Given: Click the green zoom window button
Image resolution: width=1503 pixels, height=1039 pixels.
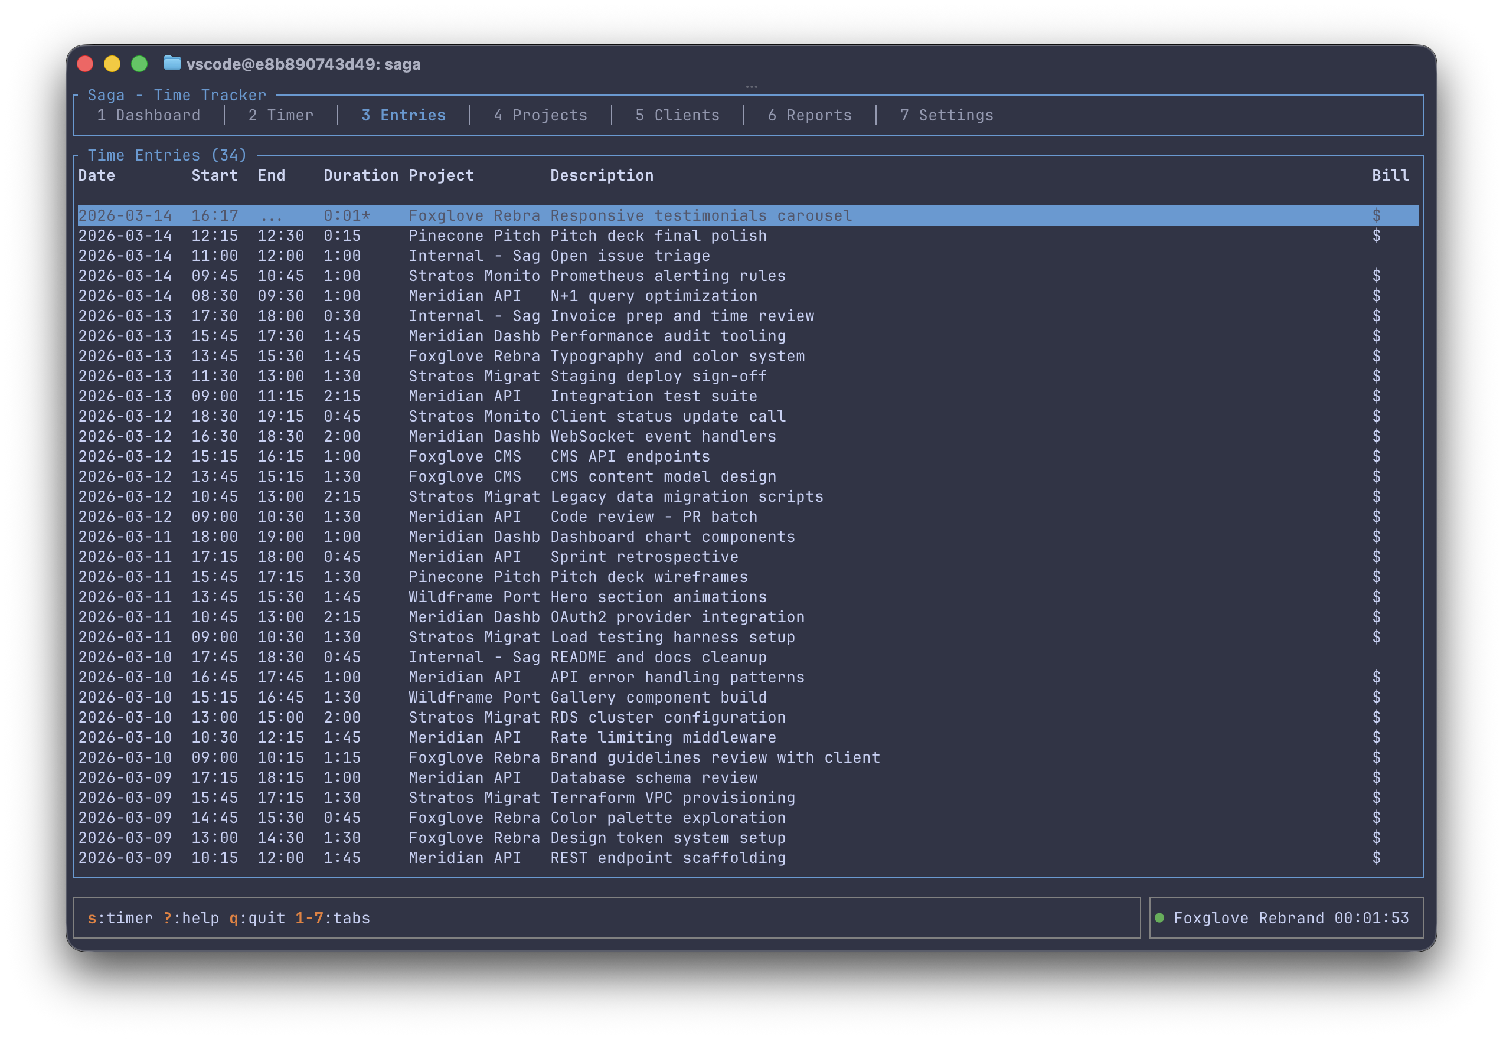Looking at the screenshot, I should 139,64.
